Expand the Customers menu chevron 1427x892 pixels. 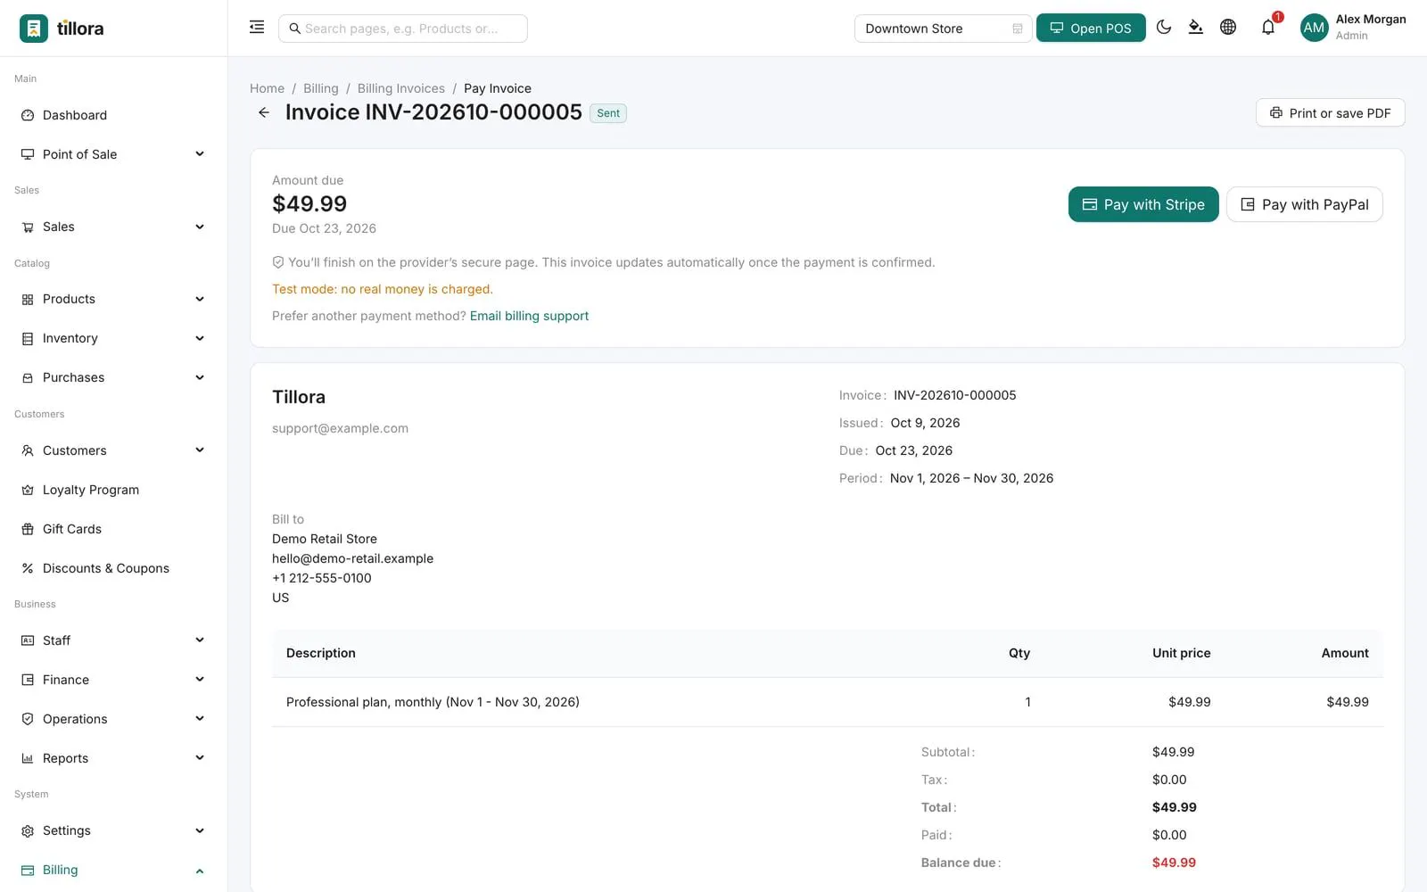[200, 450]
